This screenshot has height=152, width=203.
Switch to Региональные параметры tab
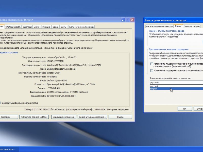pos(159,27)
